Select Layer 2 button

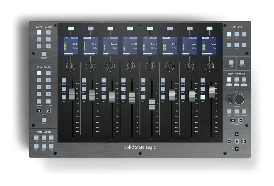[39, 39]
